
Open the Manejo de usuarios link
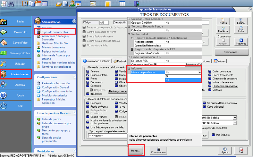click(x=53, y=47)
